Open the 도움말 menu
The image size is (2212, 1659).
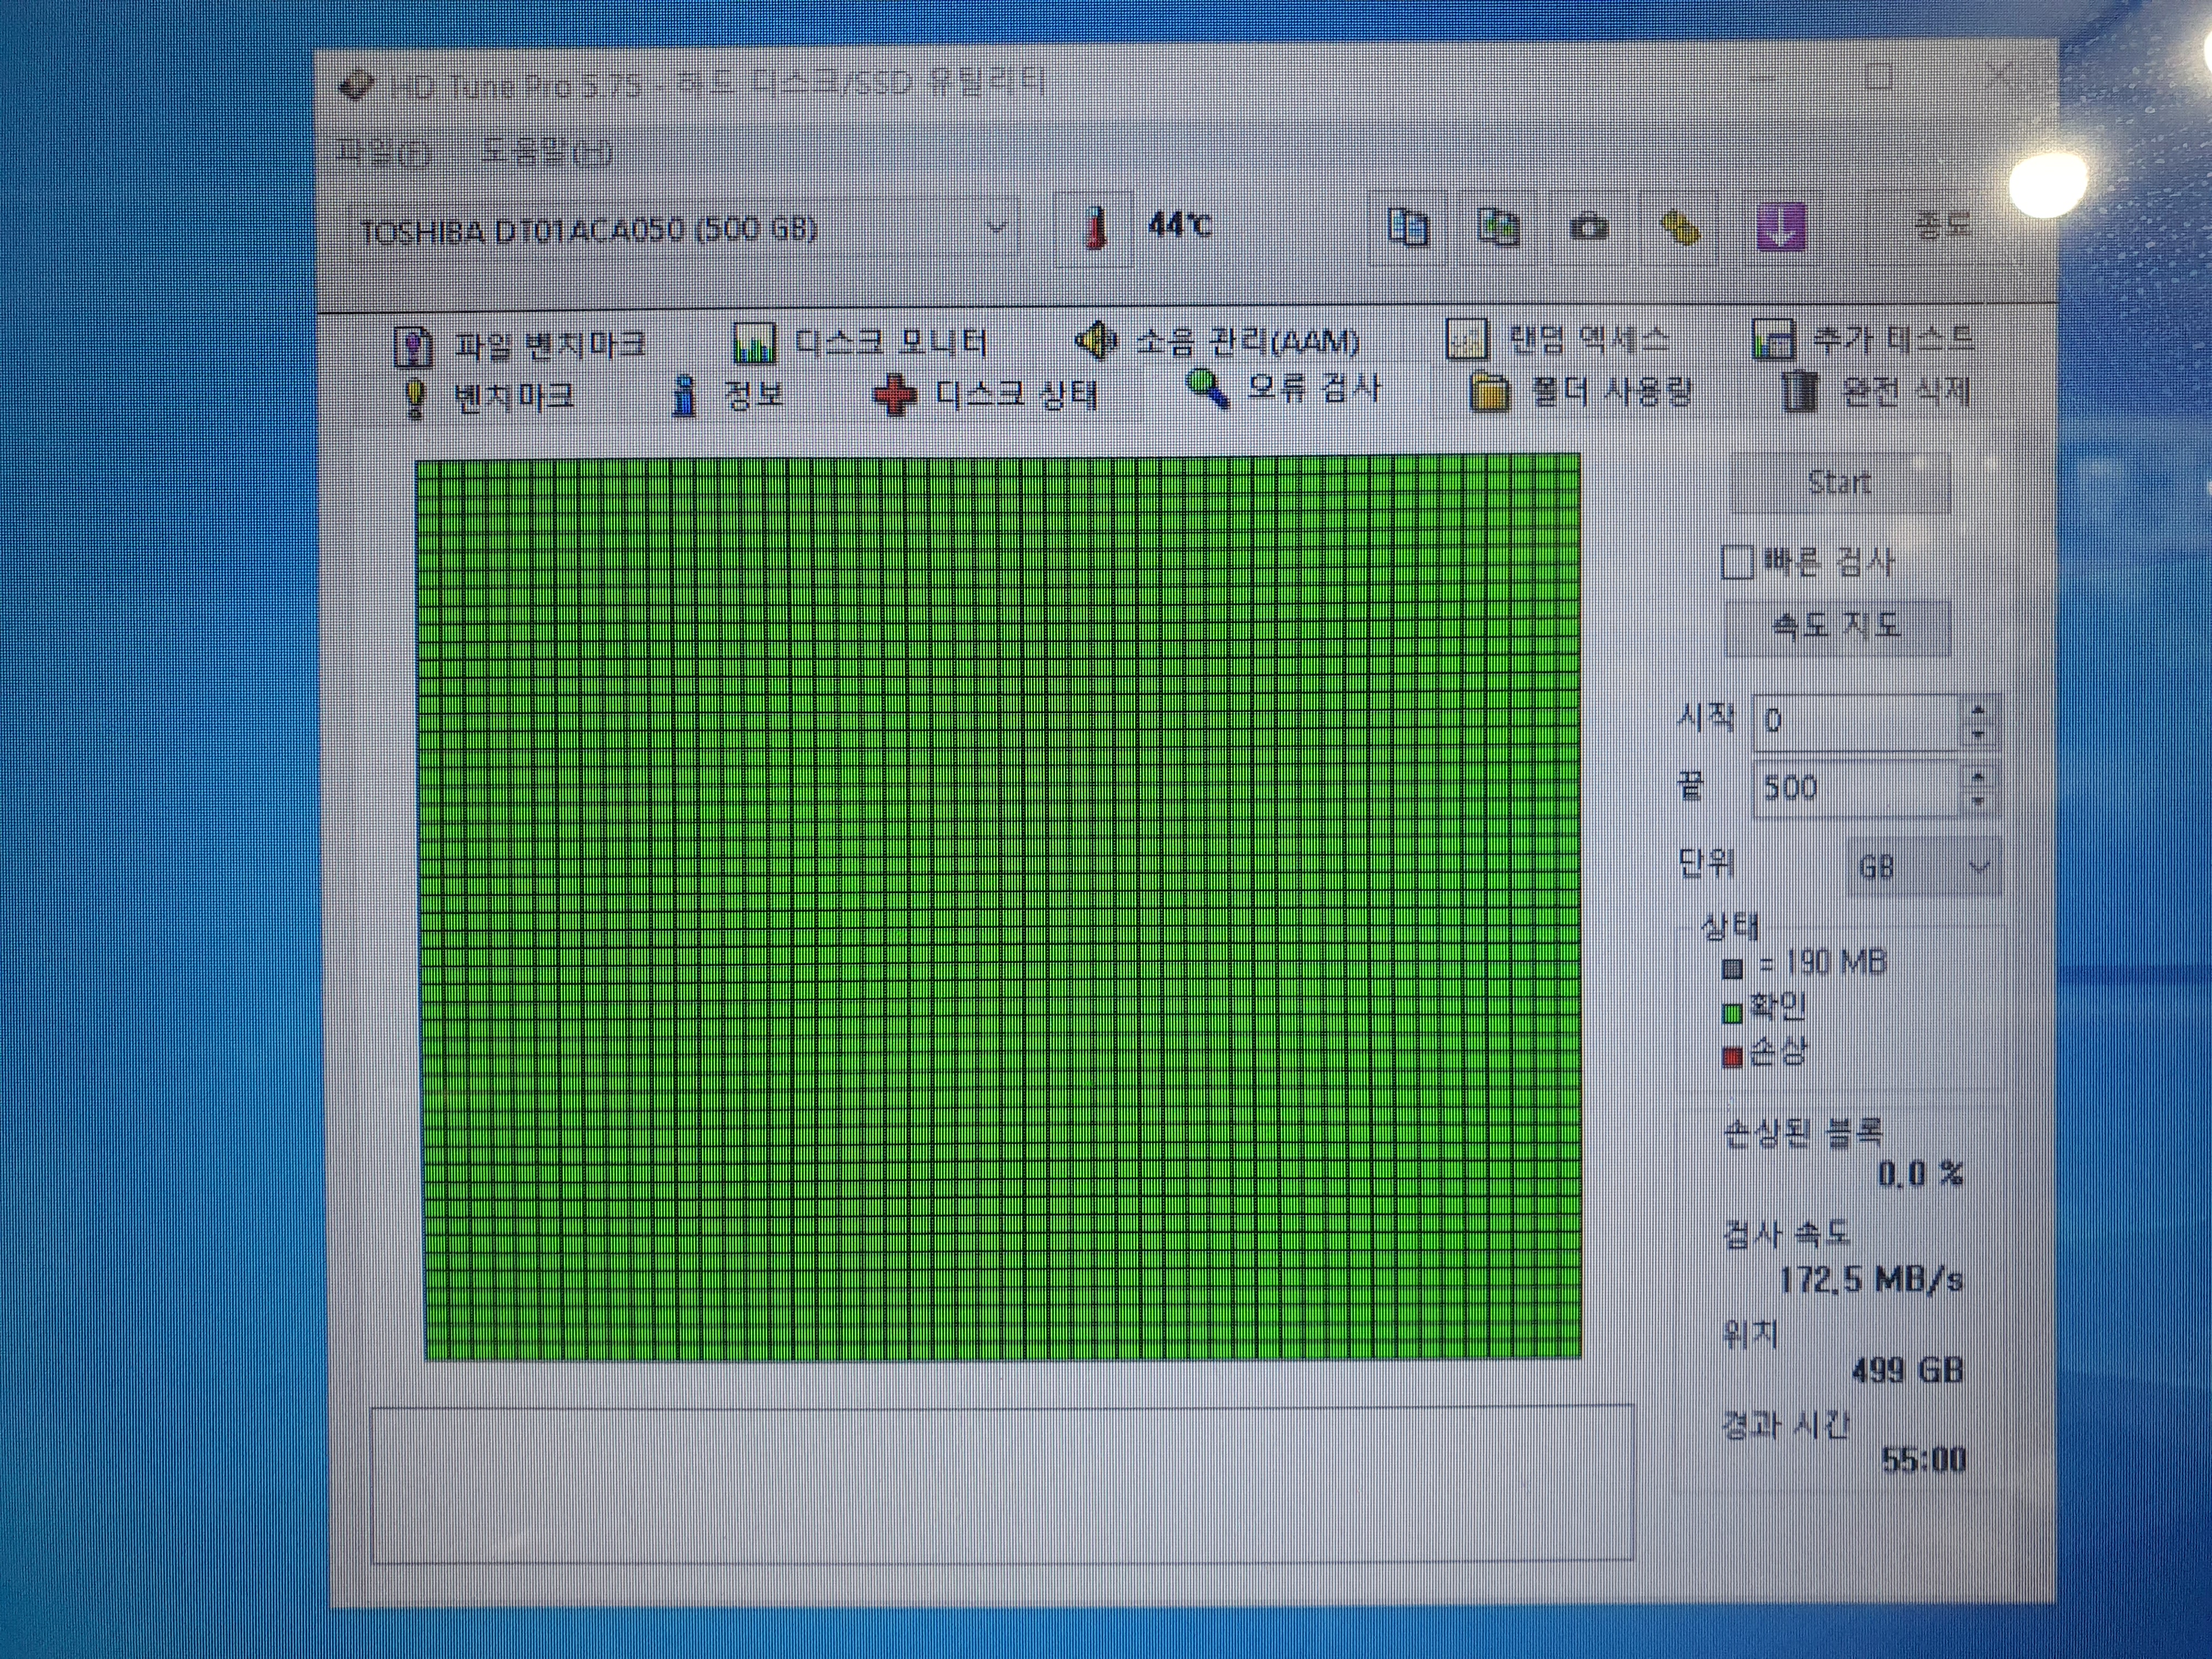[x=546, y=152]
